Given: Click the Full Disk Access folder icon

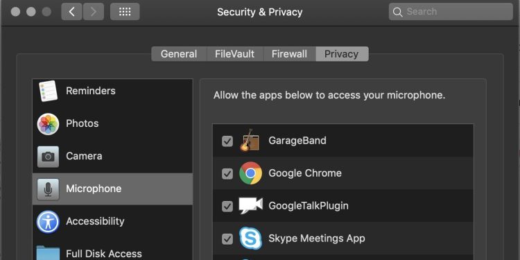Looking at the screenshot, I should tap(48, 253).
